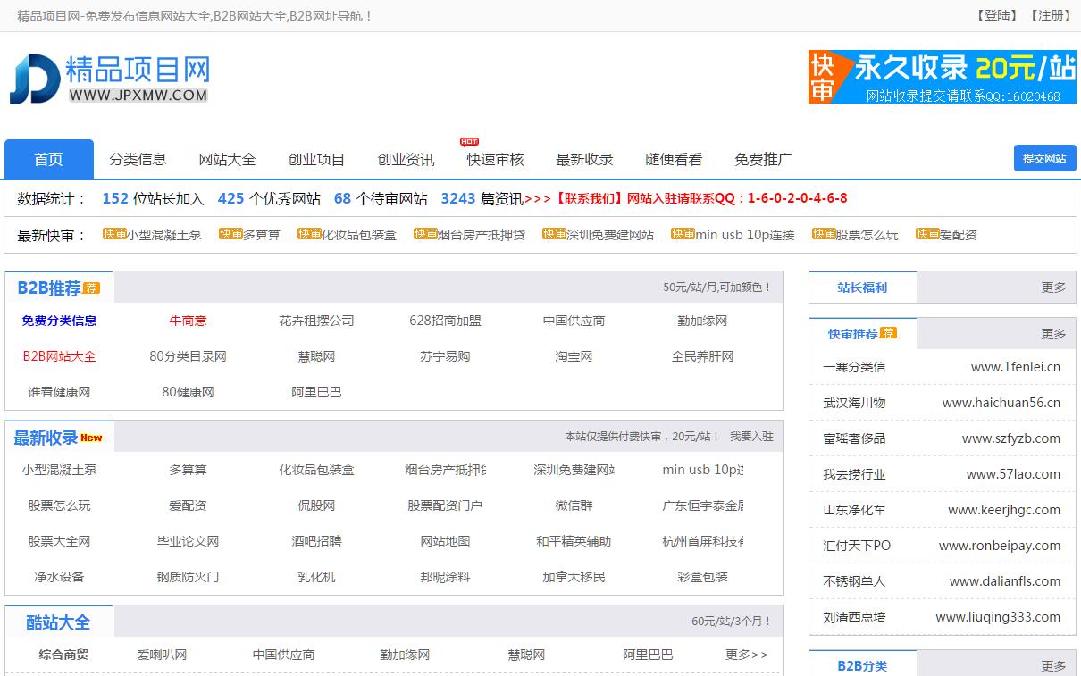Open 武汉海川物 in the 快审推荐 list
The width and height of the screenshot is (1081, 676).
[x=854, y=403]
